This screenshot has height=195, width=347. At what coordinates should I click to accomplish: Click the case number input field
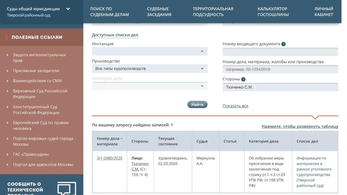coord(280,69)
